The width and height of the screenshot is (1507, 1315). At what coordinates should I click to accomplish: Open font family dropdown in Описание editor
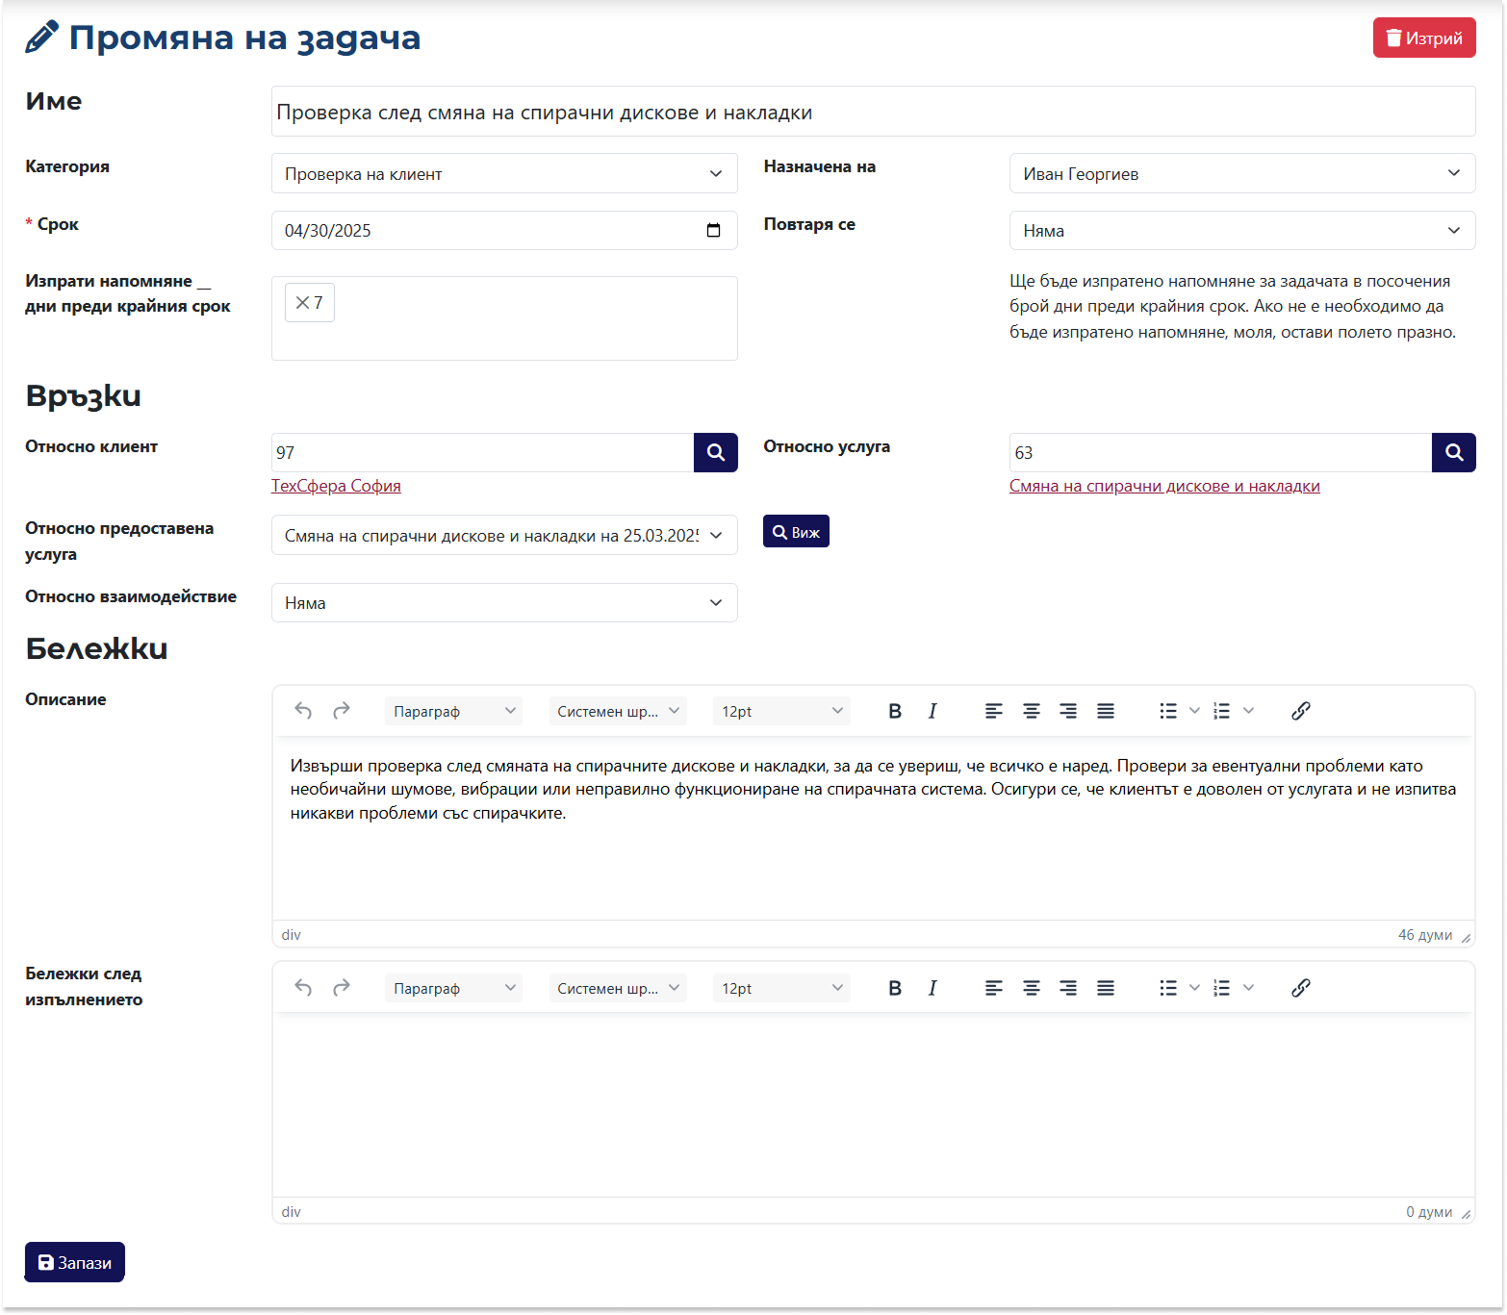[x=618, y=711]
